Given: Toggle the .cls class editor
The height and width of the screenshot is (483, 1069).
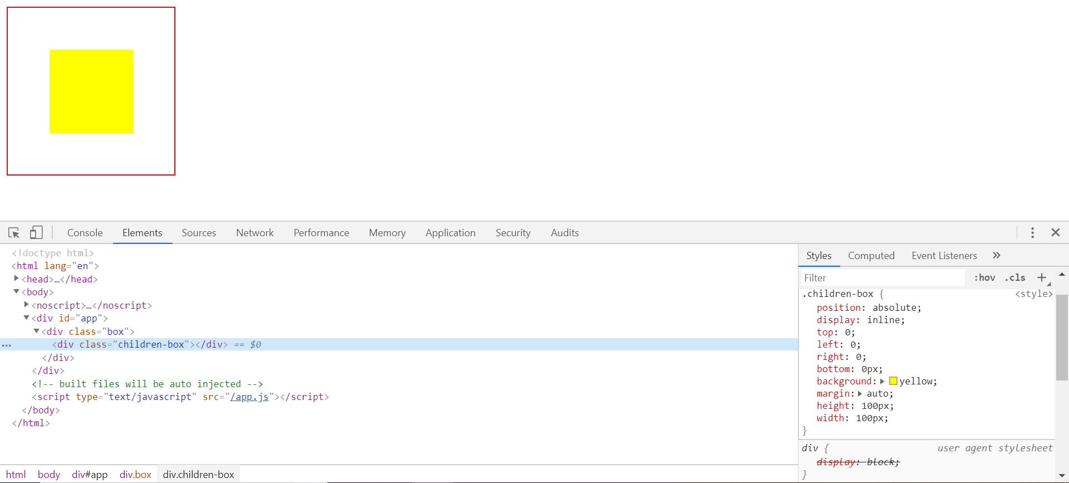Looking at the screenshot, I should (1015, 277).
